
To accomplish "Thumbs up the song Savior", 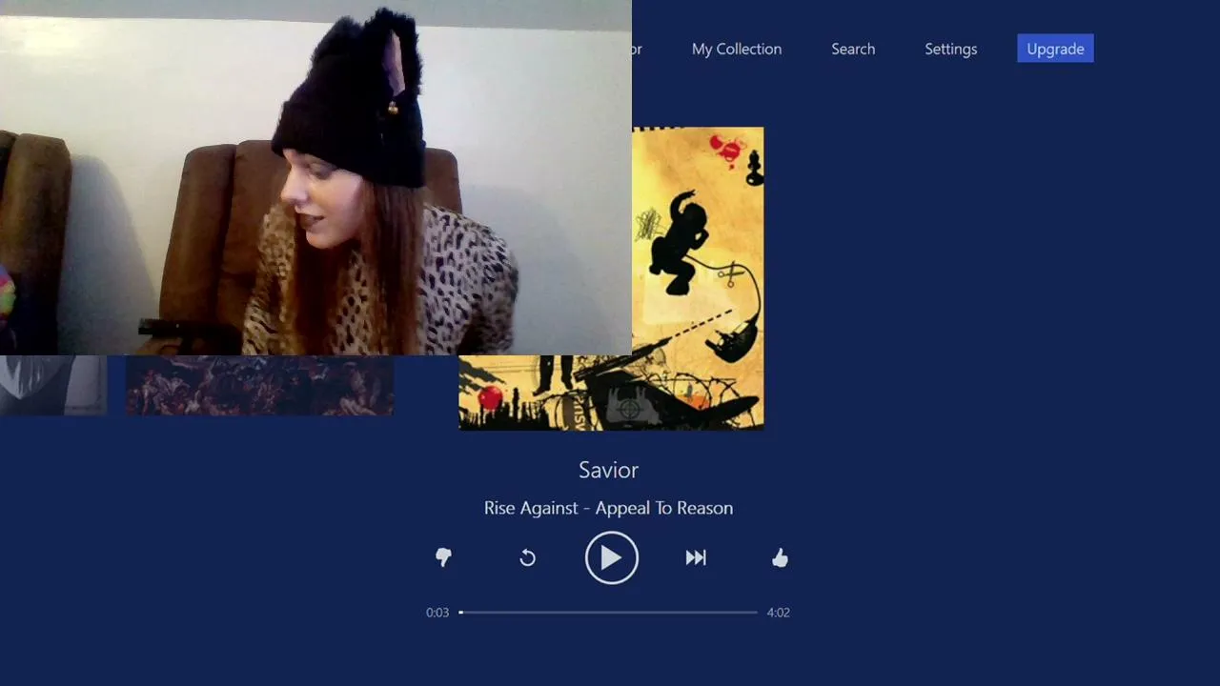I will click(x=780, y=558).
